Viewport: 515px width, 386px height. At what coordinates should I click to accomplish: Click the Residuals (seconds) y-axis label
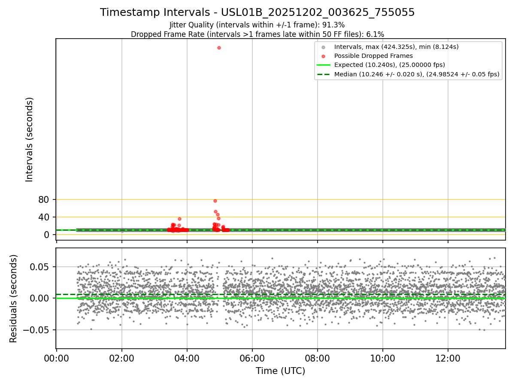click(14, 299)
